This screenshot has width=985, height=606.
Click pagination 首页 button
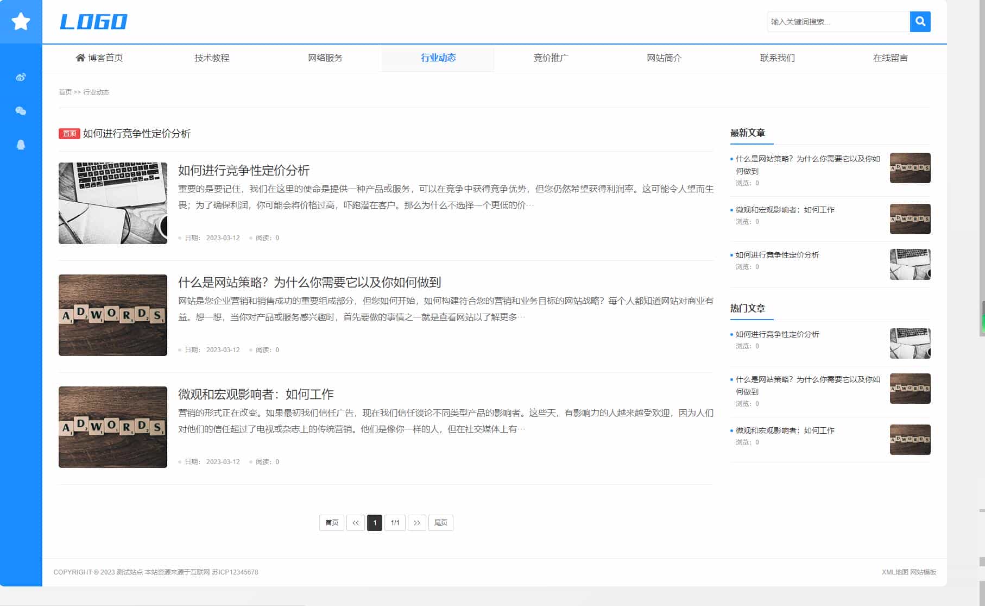pyautogui.click(x=332, y=523)
